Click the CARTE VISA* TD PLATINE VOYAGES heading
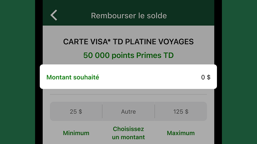The height and width of the screenshot is (144, 257). 128,42
